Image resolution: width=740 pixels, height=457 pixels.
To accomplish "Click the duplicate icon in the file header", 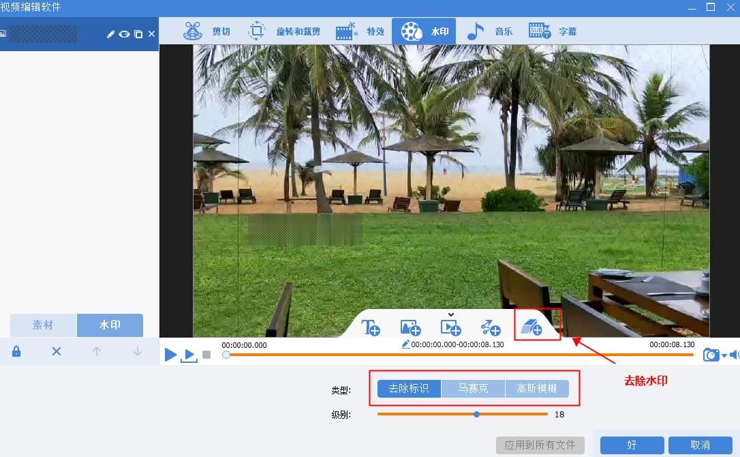I will coord(138,34).
